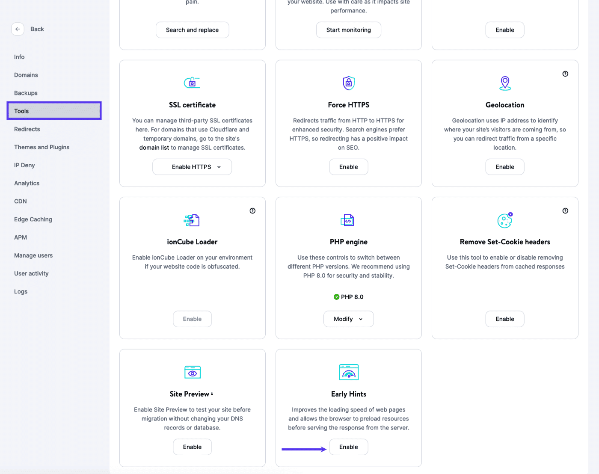Open help on the ionCube Loader card
Screen dimensions: 599x474
tap(252, 210)
